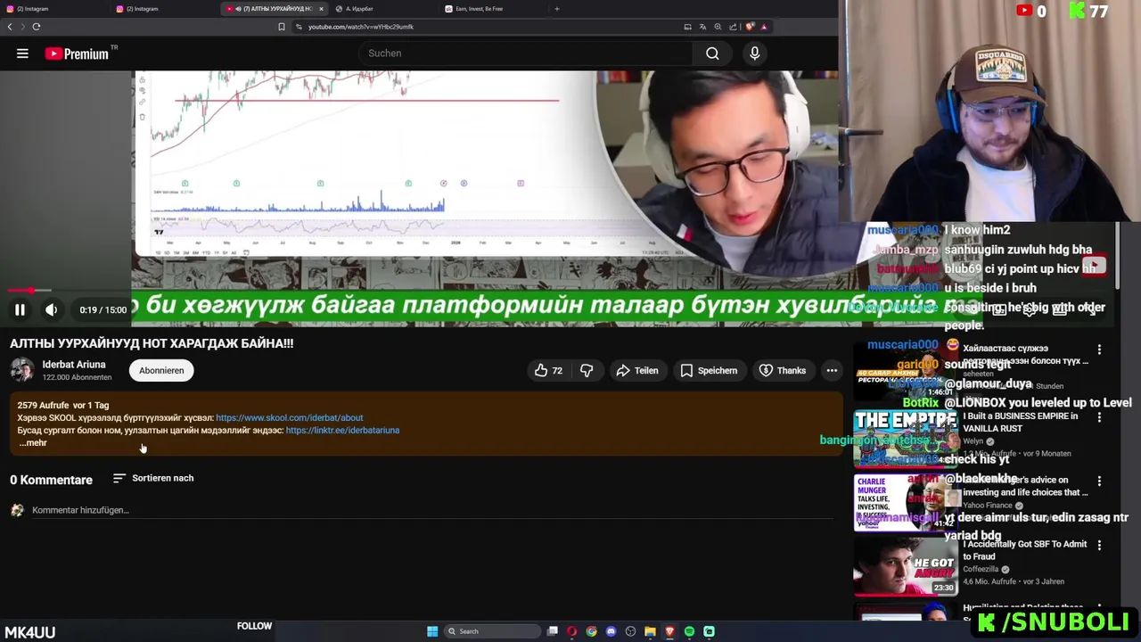The height and width of the screenshot is (642, 1141).
Task: Open zoom magnifier icon in address bar
Action: click(718, 27)
